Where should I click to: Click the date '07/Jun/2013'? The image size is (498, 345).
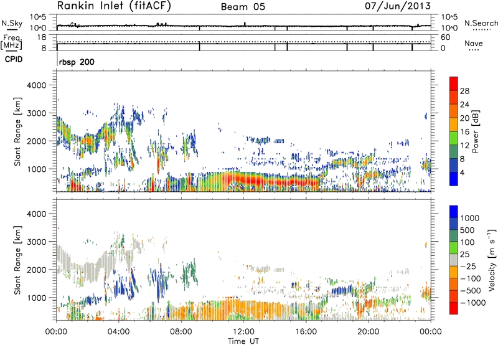pyautogui.click(x=398, y=6)
